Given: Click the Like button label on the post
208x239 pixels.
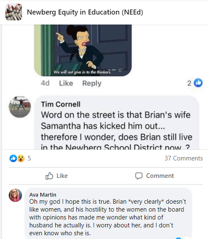Looking at the screenshot, I should pyautogui.click(x=62, y=176).
